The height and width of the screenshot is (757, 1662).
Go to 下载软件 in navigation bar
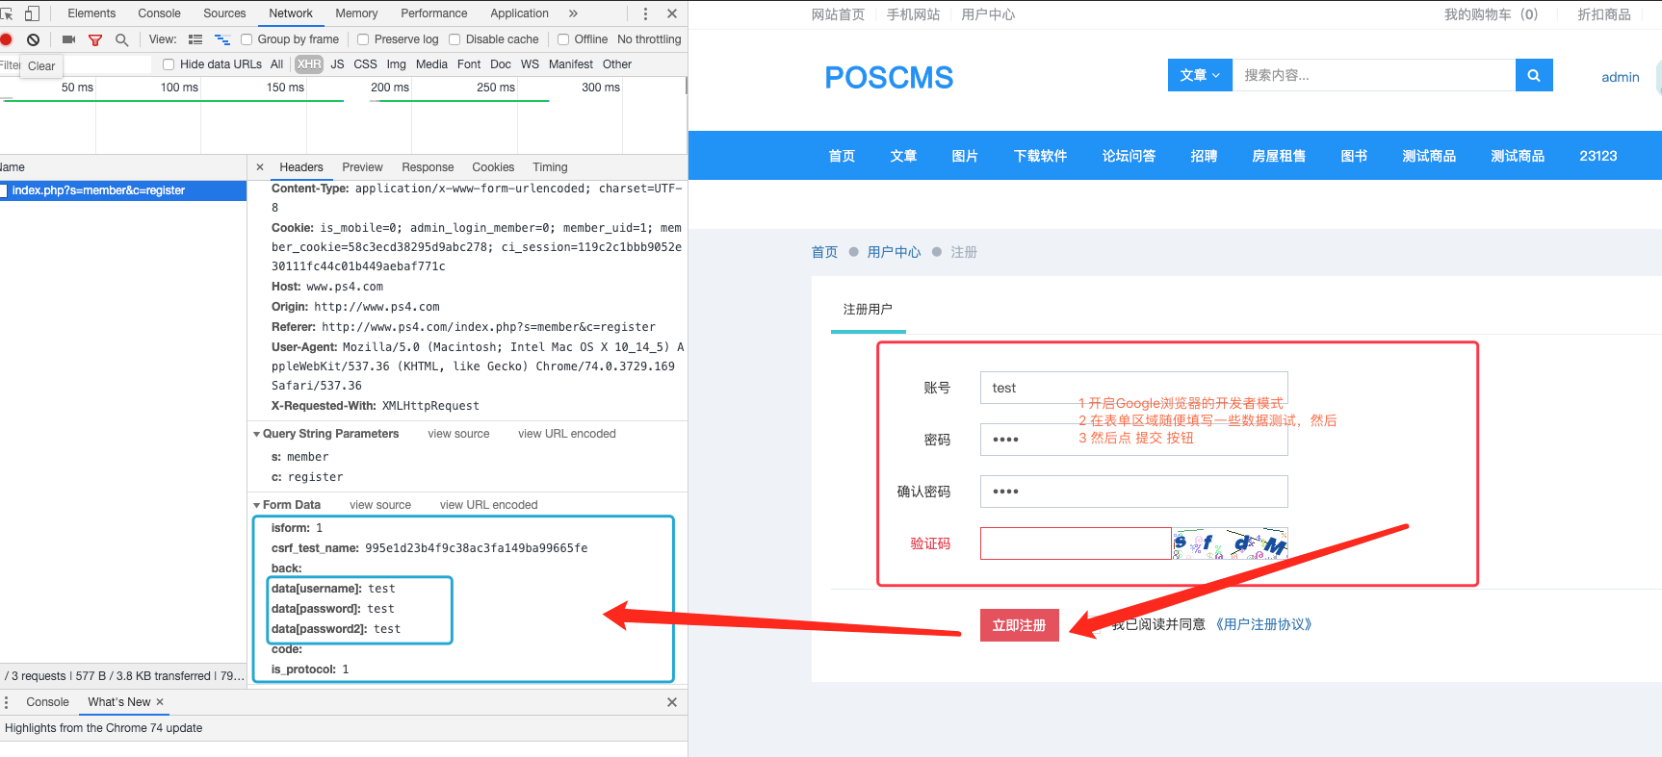[x=1040, y=156]
